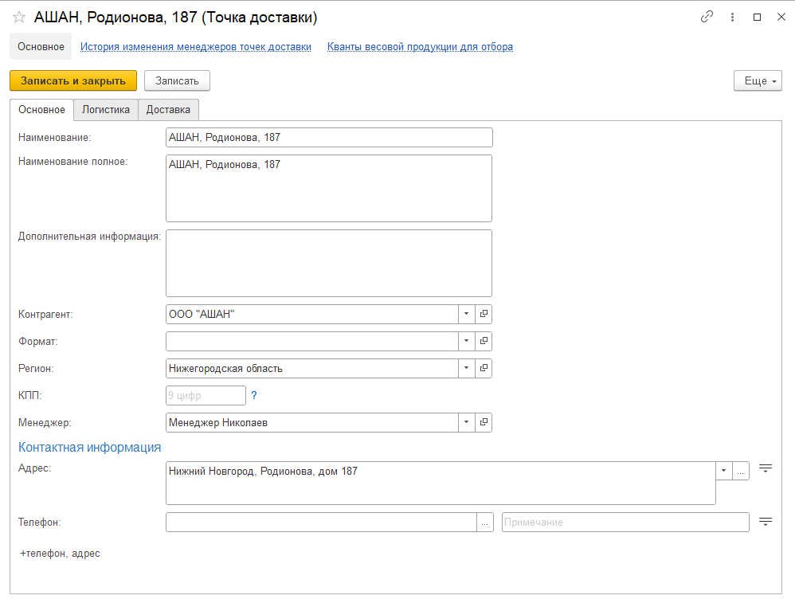Open the Менеджер record with open icon
Viewport: 795px width, 603px height.
[484, 423]
